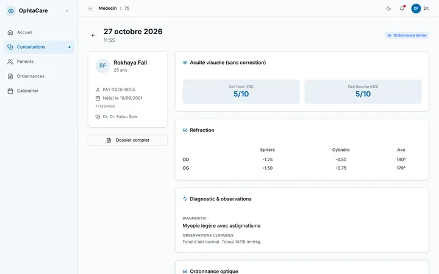Click diagnosis Myopie légère avec astigmatisme
This screenshot has height=274, width=439.
(x=221, y=226)
